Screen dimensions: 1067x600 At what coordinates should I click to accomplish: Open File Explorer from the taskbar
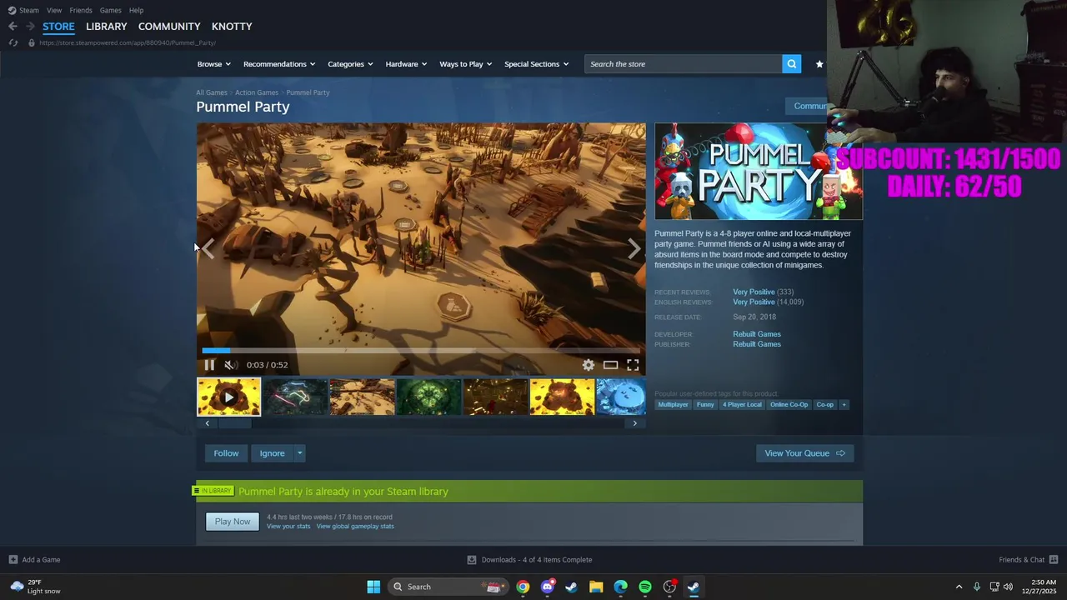(596, 587)
